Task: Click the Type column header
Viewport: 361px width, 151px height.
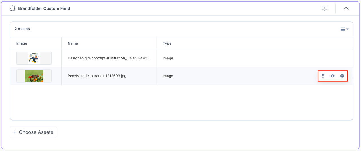Action: click(167, 43)
